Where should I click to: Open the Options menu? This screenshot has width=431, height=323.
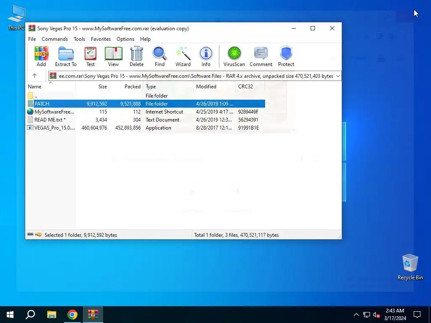[125, 39]
